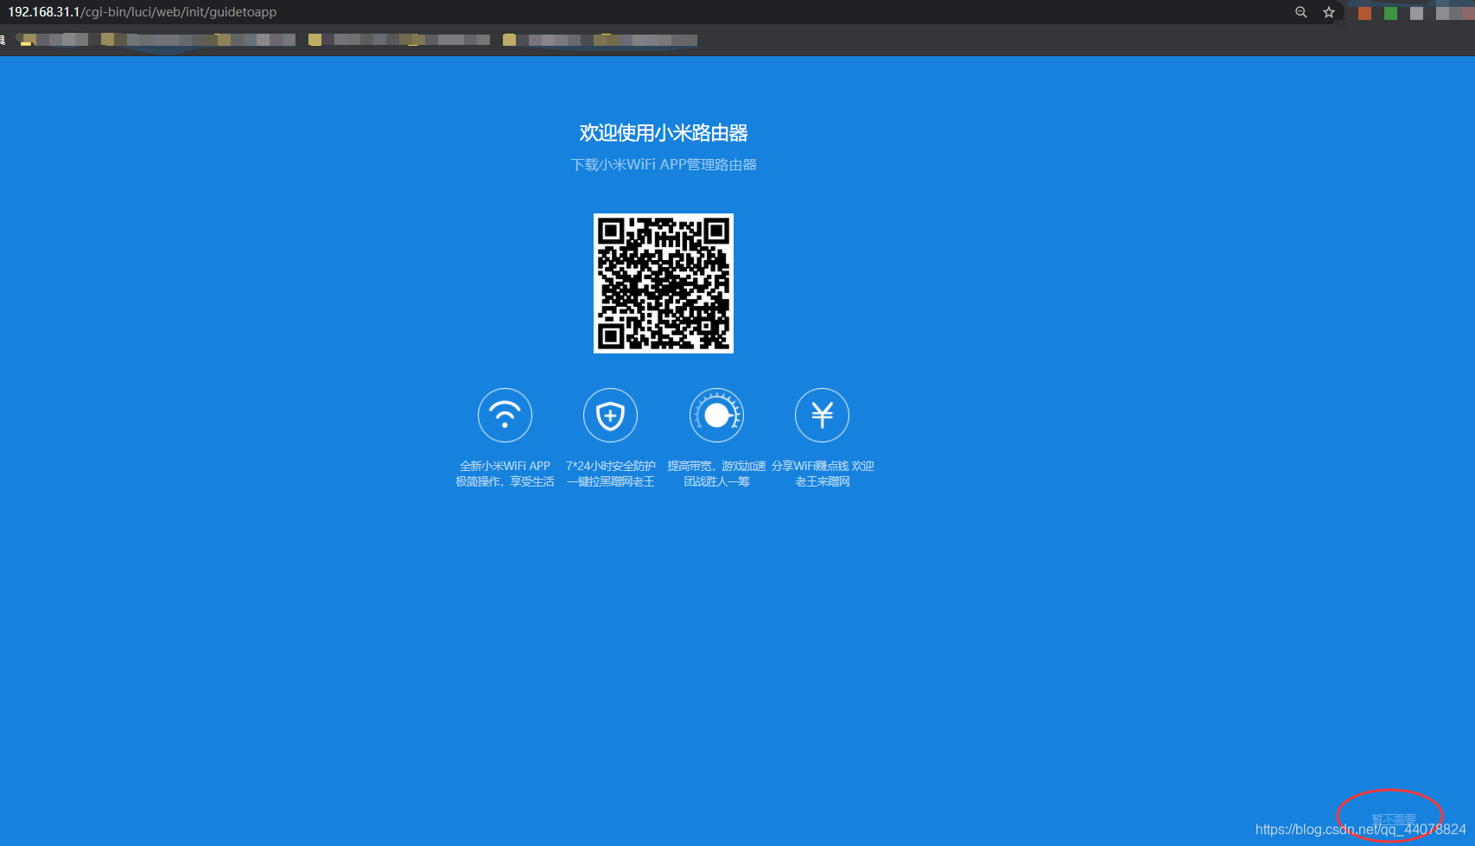The width and height of the screenshot is (1475, 846).
Task: Click the subtitle 下载小米WiFi APP管理路由器
Action: [x=664, y=164]
